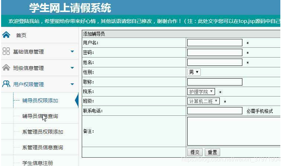
Task: Click the 必需手机格式 hint text
Action: click(260, 111)
